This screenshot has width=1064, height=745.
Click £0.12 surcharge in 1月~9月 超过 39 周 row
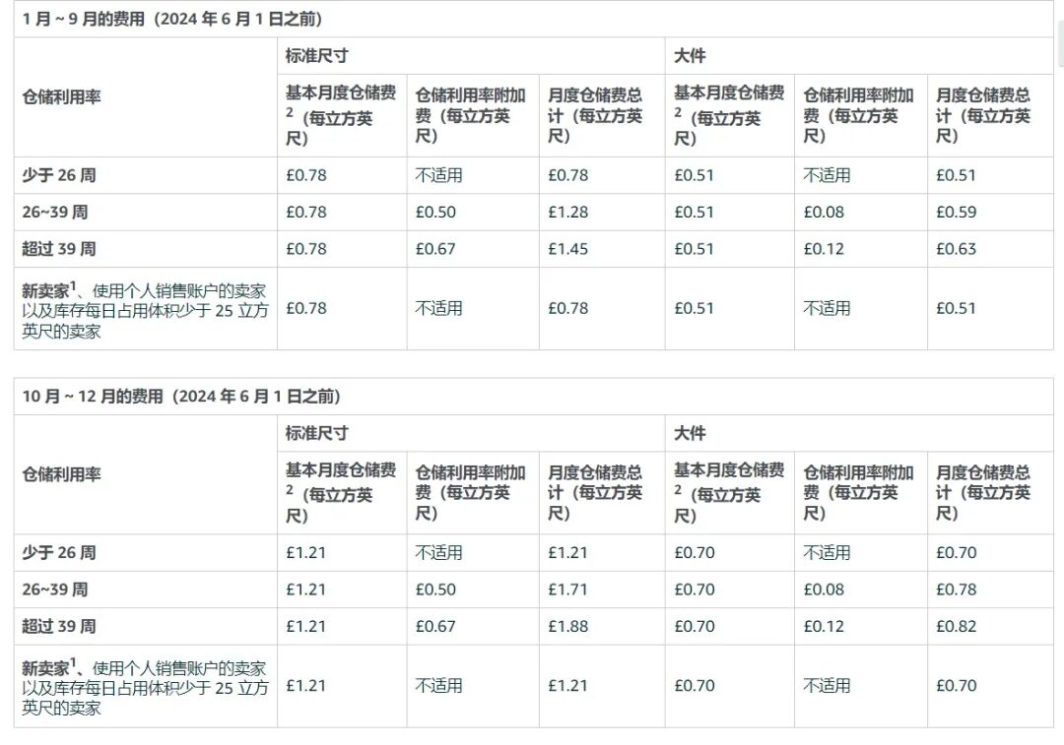(x=824, y=249)
